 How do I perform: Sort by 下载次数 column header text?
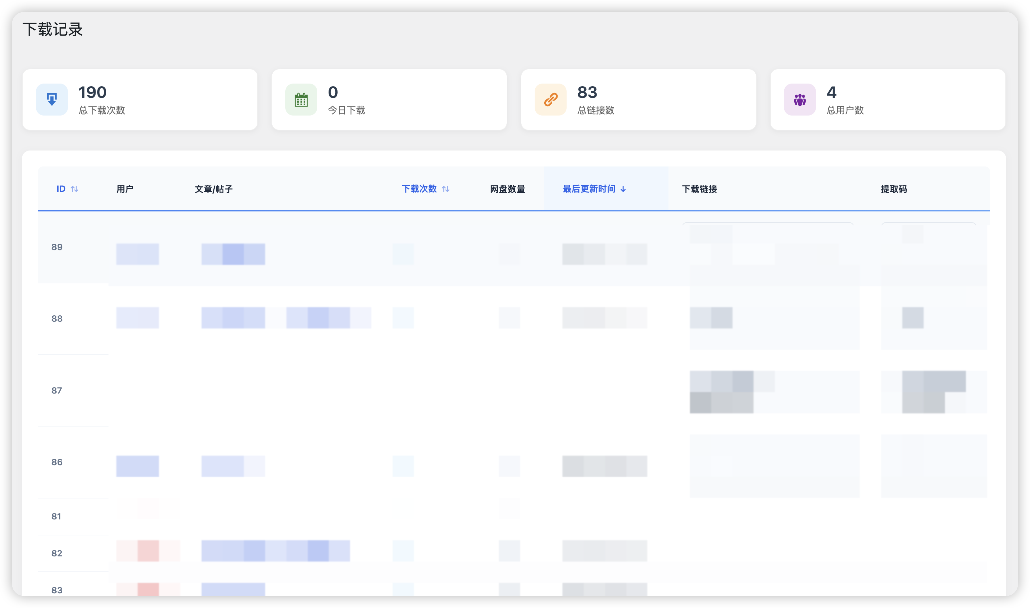tap(419, 189)
